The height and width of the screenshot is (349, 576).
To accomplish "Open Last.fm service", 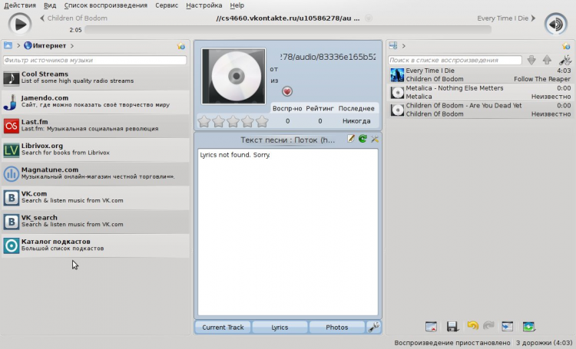I will [95, 126].
